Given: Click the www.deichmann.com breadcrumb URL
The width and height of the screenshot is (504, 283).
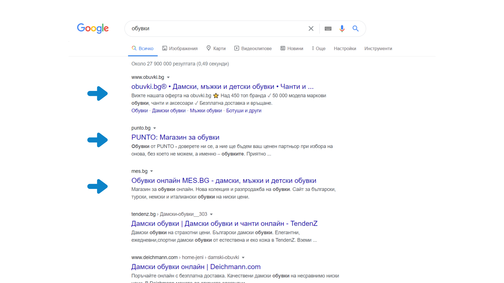Looking at the screenshot, I should click(185, 257).
